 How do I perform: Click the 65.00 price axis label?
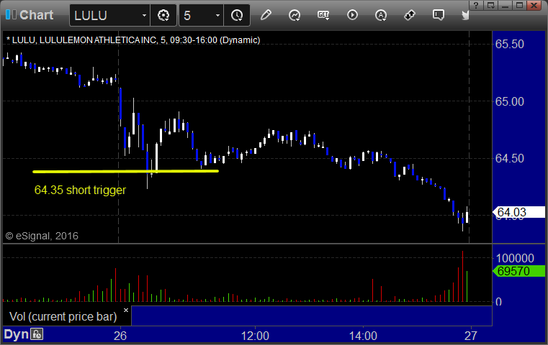(x=510, y=101)
